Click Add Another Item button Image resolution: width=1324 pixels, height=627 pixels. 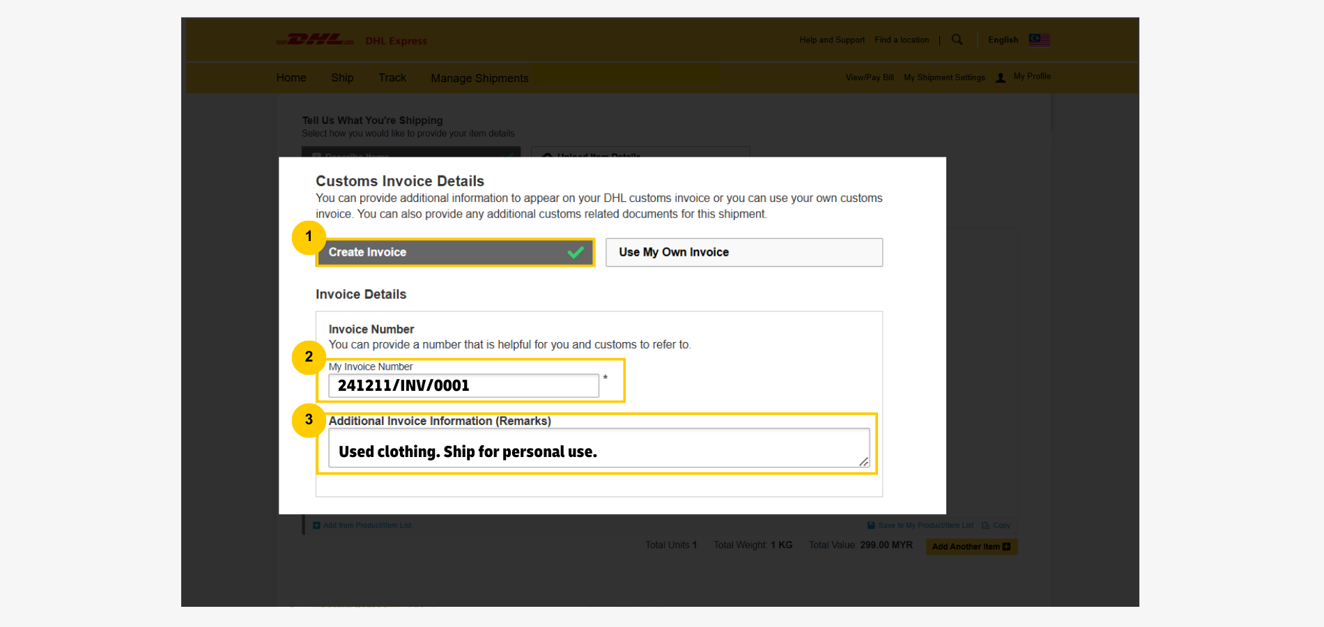tap(971, 547)
